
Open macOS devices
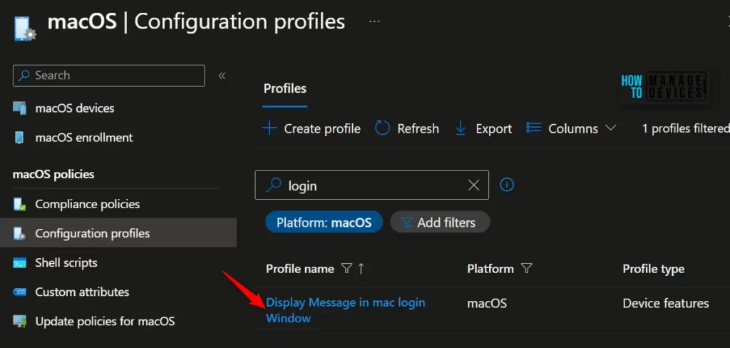[74, 108]
